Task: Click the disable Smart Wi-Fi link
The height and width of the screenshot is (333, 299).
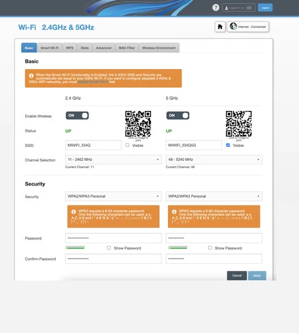Action: 93,82
